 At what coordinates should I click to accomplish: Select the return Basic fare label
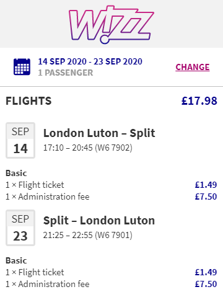pyautogui.click(x=16, y=260)
